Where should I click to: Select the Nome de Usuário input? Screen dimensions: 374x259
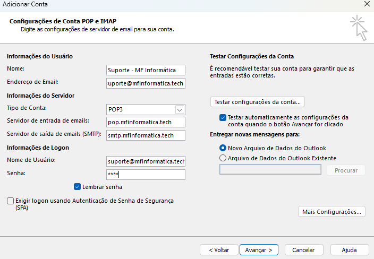(145, 161)
